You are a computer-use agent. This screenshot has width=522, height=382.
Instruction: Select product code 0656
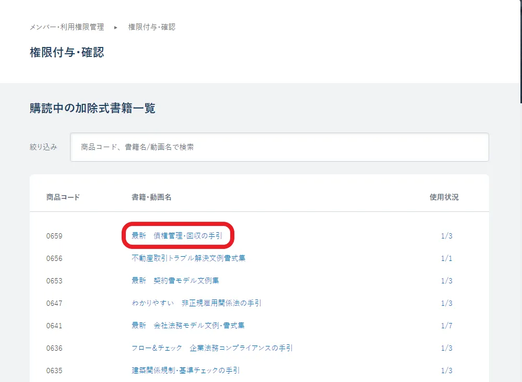pyautogui.click(x=54, y=258)
